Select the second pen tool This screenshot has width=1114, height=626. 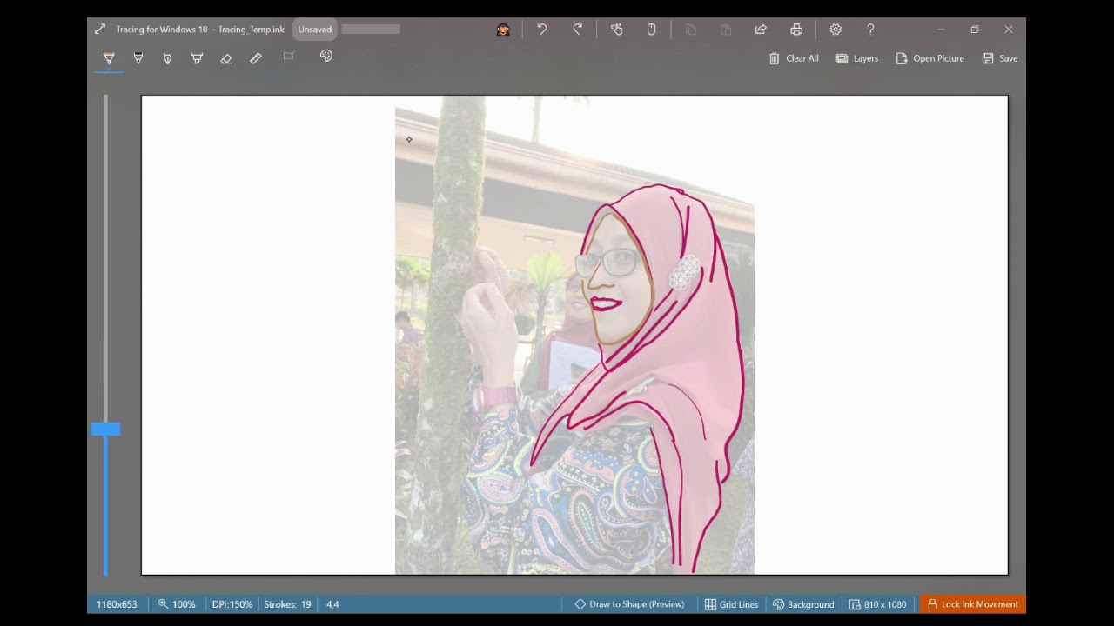(x=138, y=58)
